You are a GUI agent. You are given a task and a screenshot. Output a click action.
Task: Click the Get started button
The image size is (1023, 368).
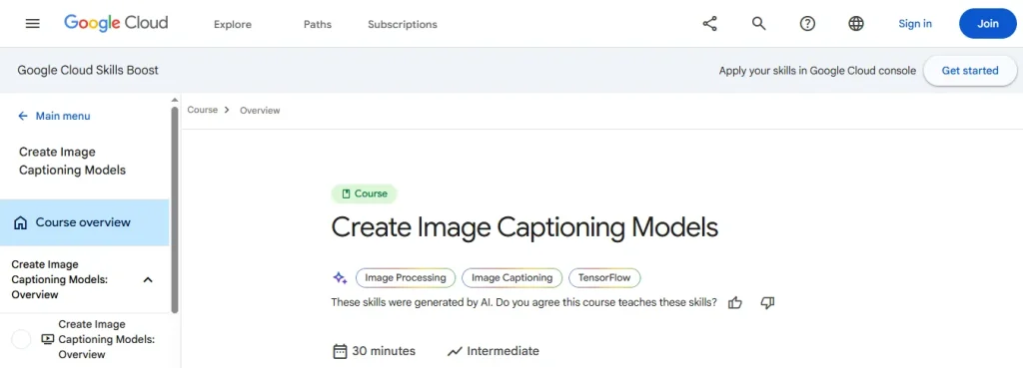click(x=969, y=71)
